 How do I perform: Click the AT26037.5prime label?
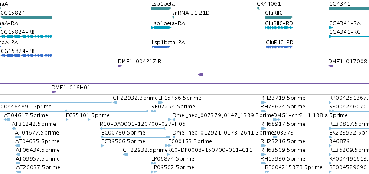[38, 167]
